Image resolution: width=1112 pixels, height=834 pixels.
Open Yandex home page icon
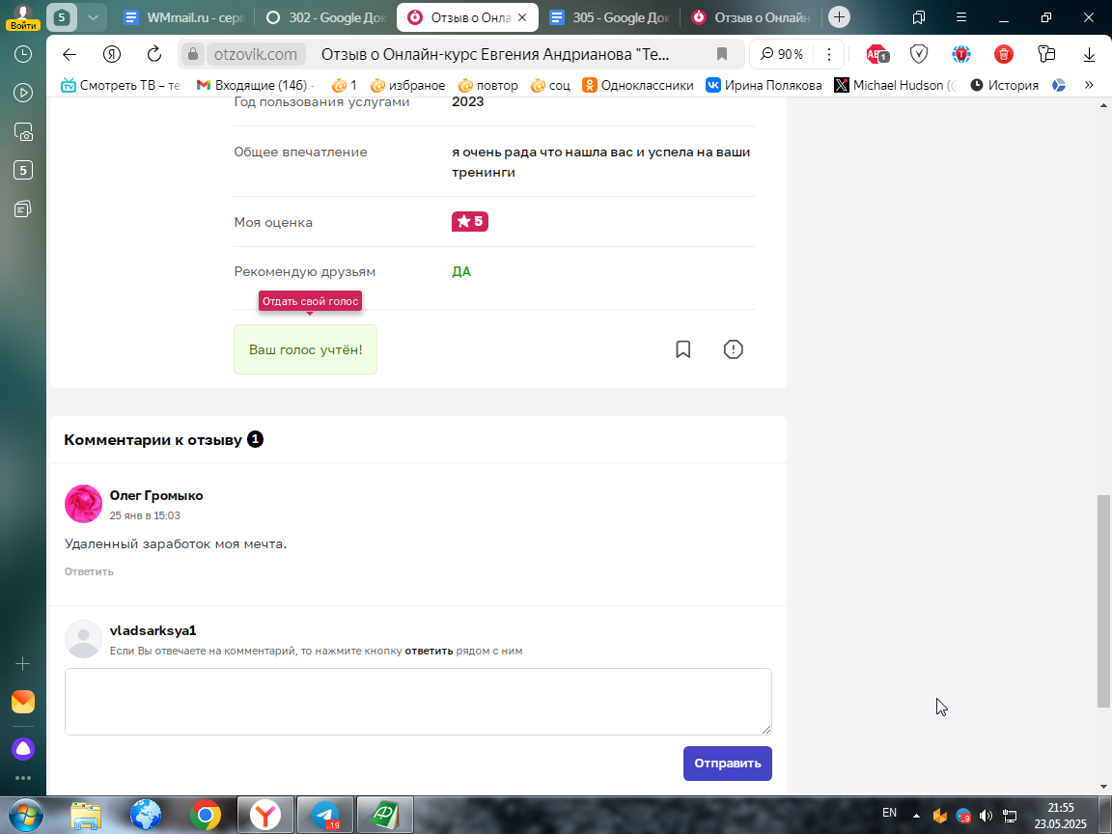(112, 55)
